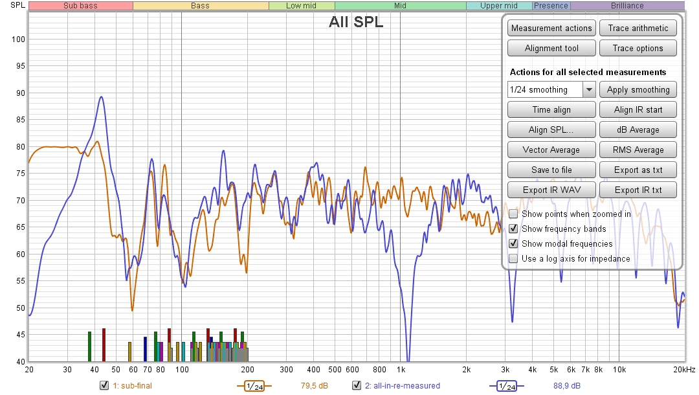This screenshot has height=395, width=699.
Task: Launch the Alignment tool
Action: 551,49
